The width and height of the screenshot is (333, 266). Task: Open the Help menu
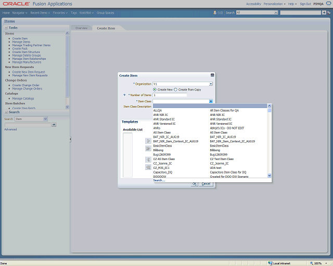tap(292, 4)
